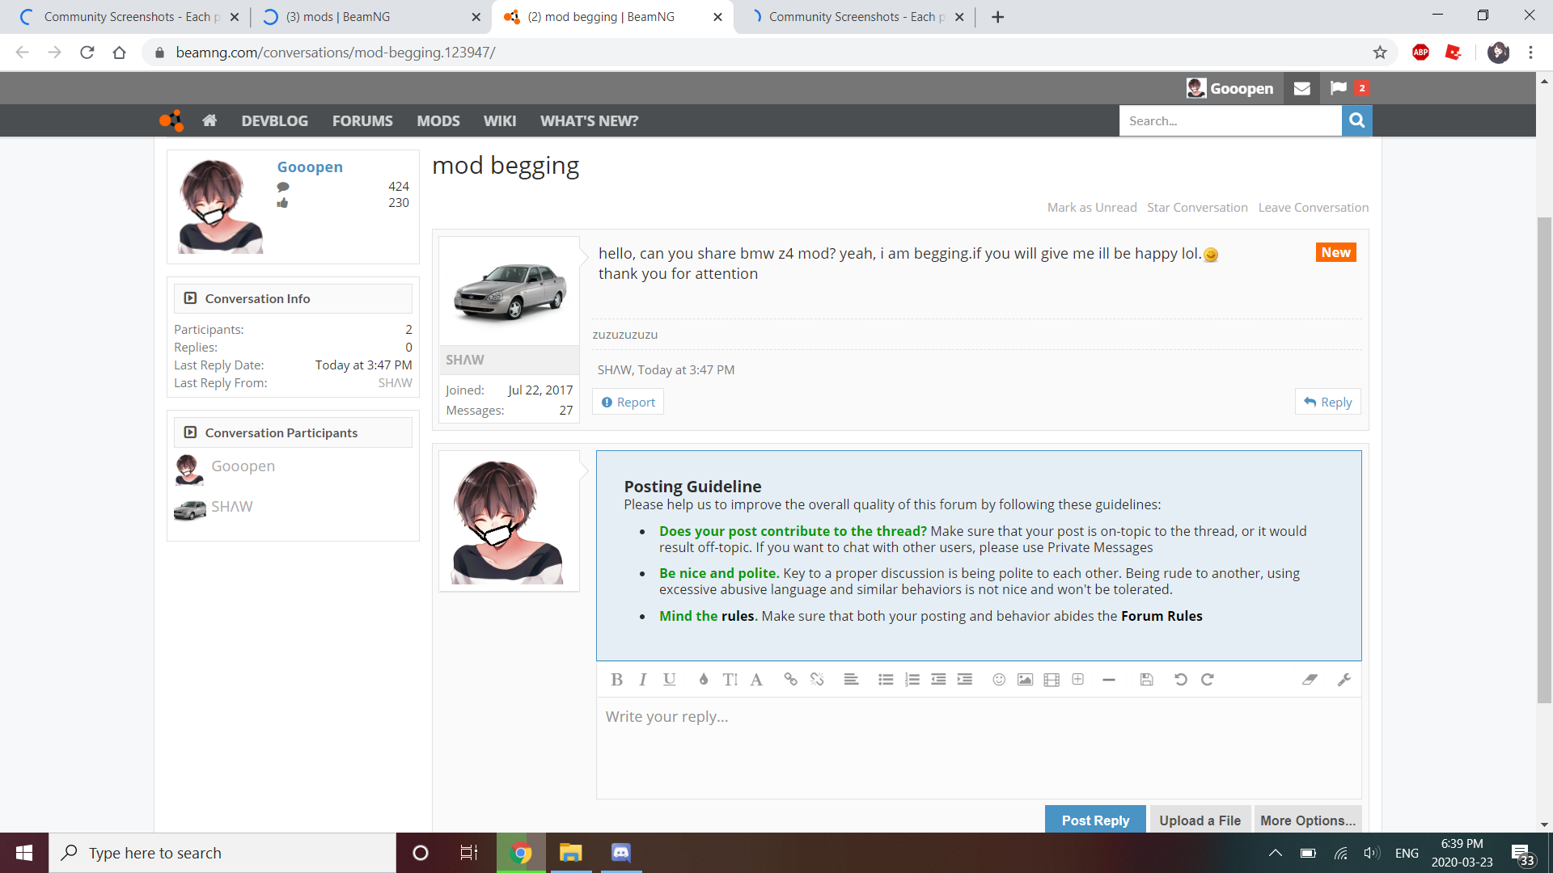Image resolution: width=1553 pixels, height=873 pixels.
Task: Open font family tool
Action: 756,680
